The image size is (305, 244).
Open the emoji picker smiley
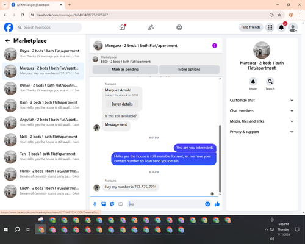coord(207,204)
